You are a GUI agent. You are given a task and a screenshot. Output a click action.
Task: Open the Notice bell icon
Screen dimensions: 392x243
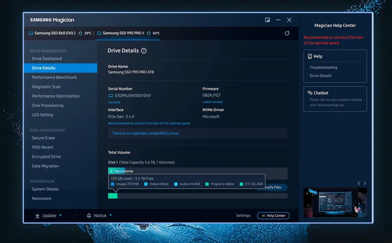pos(89,215)
